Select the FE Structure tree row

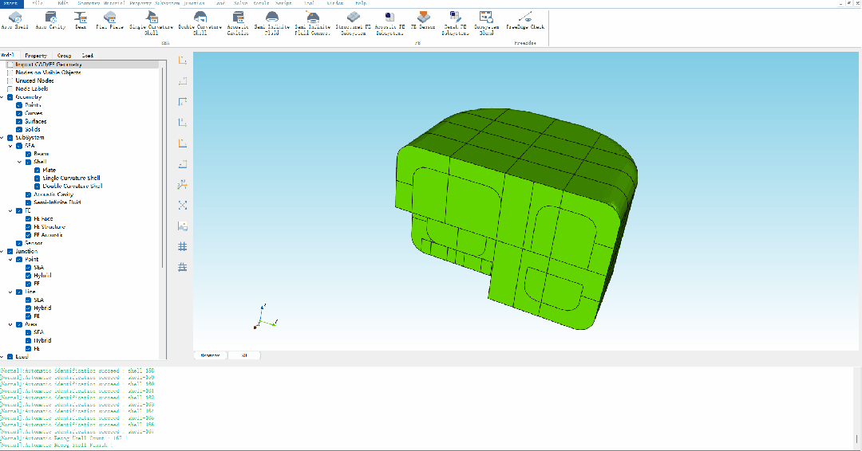coord(49,226)
